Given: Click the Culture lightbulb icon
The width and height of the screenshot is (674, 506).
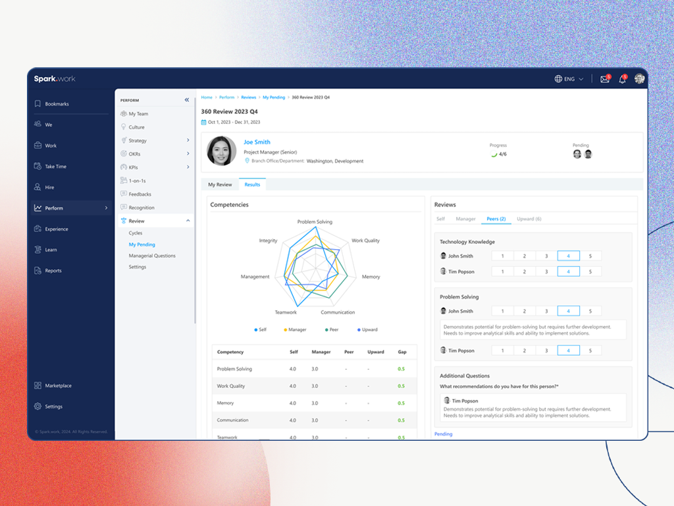Looking at the screenshot, I should click(124, 127).
